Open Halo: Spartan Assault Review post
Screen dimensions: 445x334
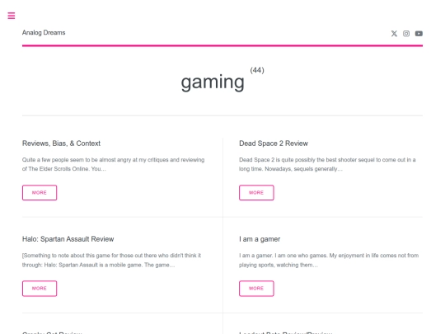pos(68,239)
